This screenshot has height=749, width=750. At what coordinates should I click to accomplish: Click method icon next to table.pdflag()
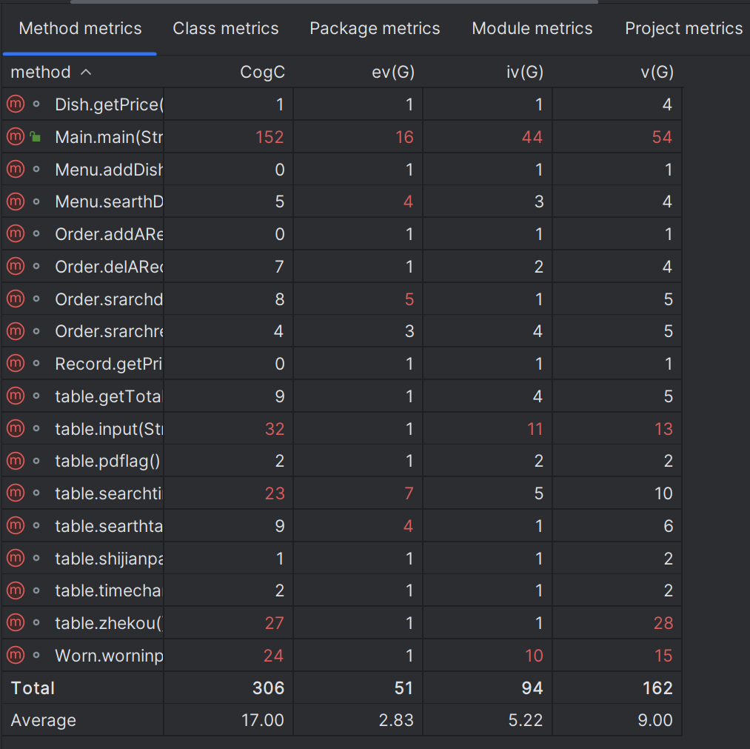[16, 460]
